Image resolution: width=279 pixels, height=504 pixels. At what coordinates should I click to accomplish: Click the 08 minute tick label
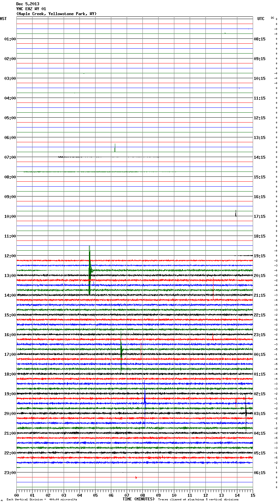point(142,495)
